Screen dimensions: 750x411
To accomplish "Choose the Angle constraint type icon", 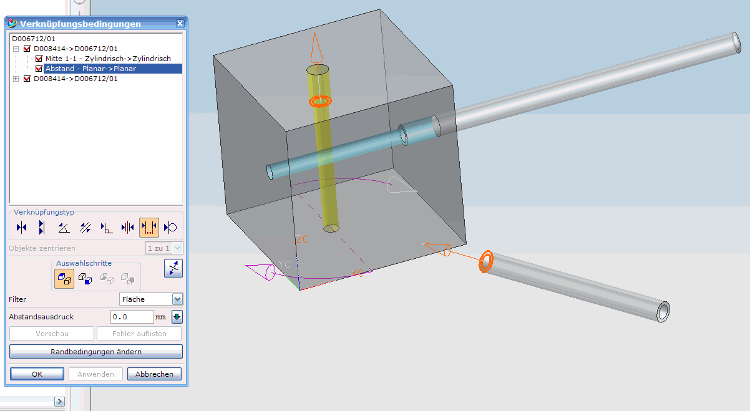I will [x=64, y=228].
